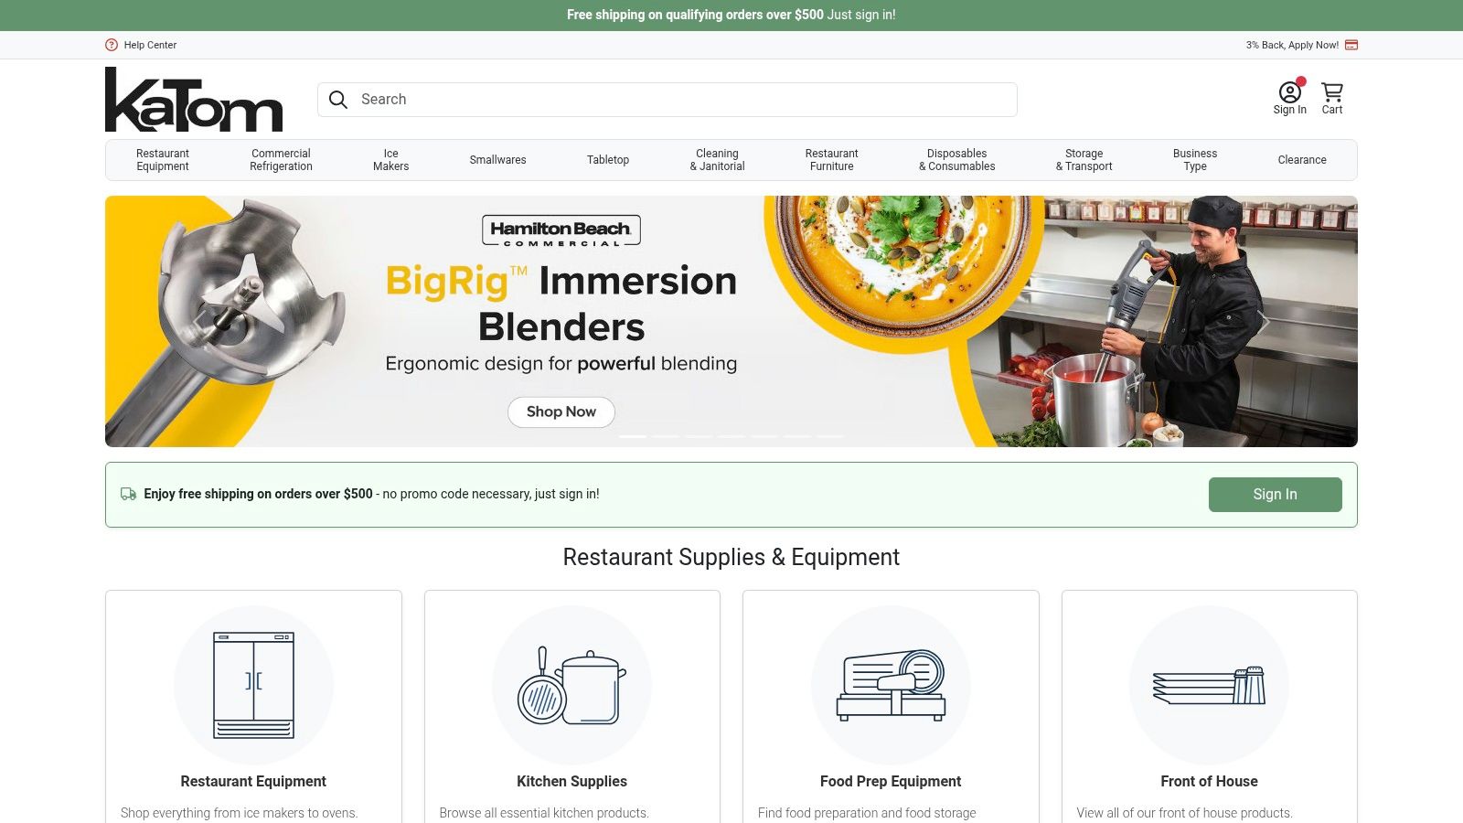Click the Help Center question mark icon
The height and width of the screenshot is (823, 1463).
tap(112, 45)
